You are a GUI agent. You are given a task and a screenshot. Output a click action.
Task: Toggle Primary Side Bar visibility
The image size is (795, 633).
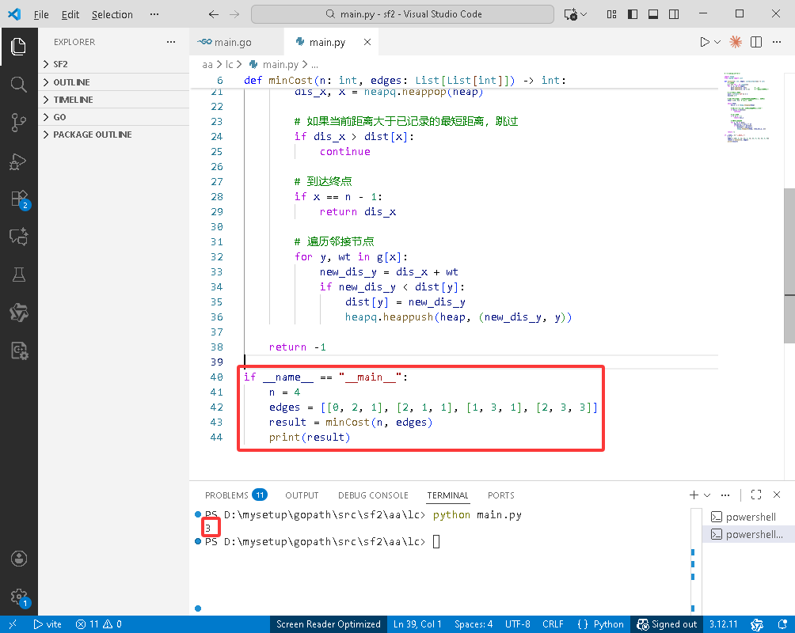click(x=632, y=14)
